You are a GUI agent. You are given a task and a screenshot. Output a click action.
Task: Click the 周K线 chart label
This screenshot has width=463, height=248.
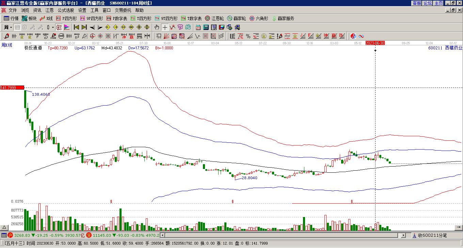(7, 45)
